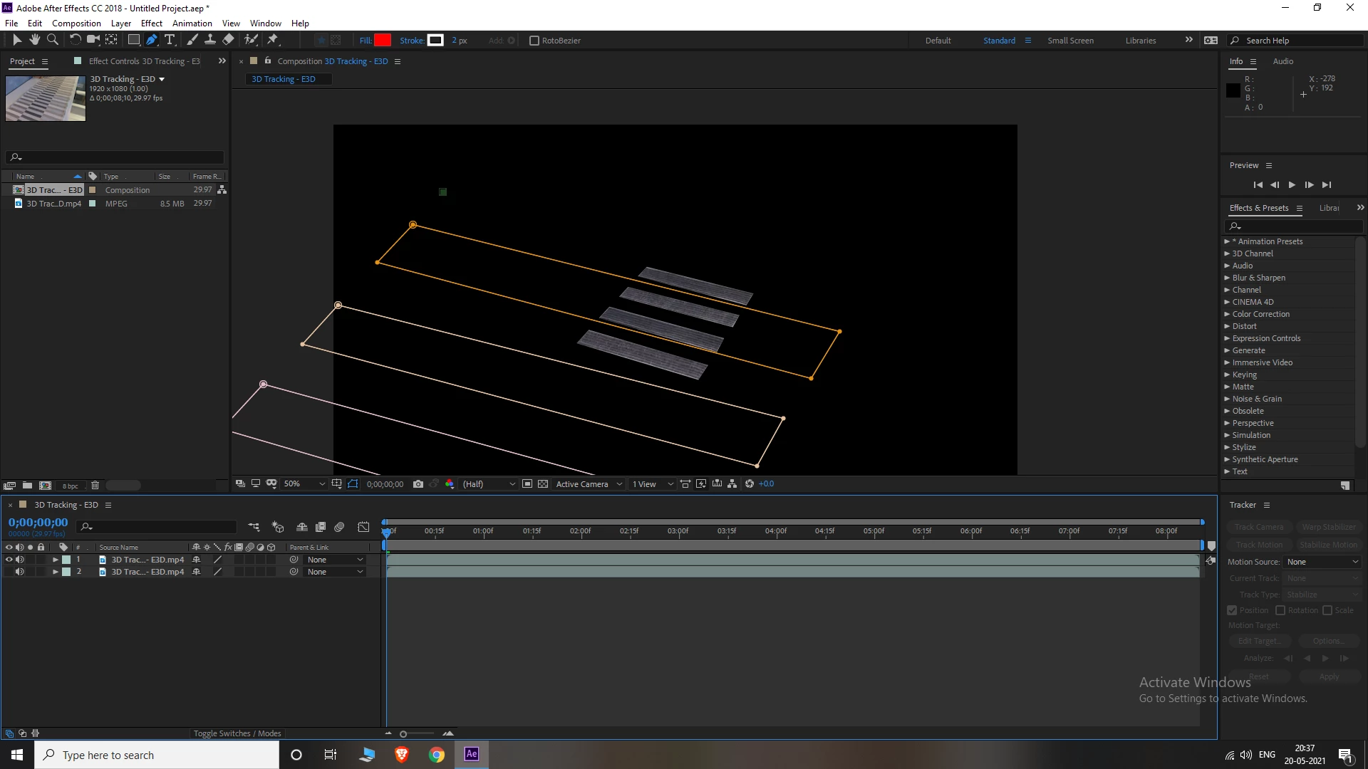Select the Hand tool
Screen dimensions: 1368x769
click(x=34, y=40)
